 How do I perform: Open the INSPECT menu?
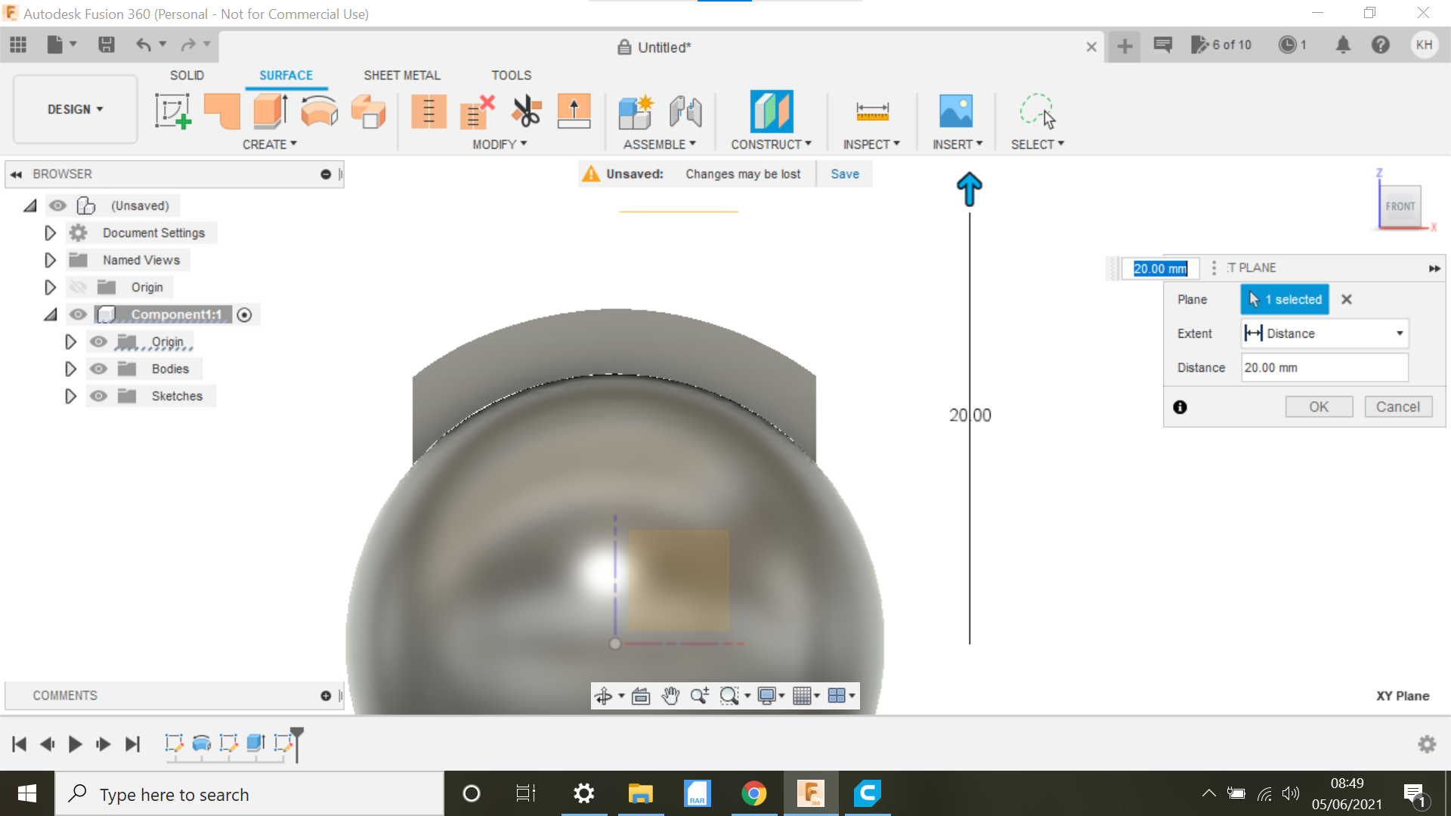[871, 144]
